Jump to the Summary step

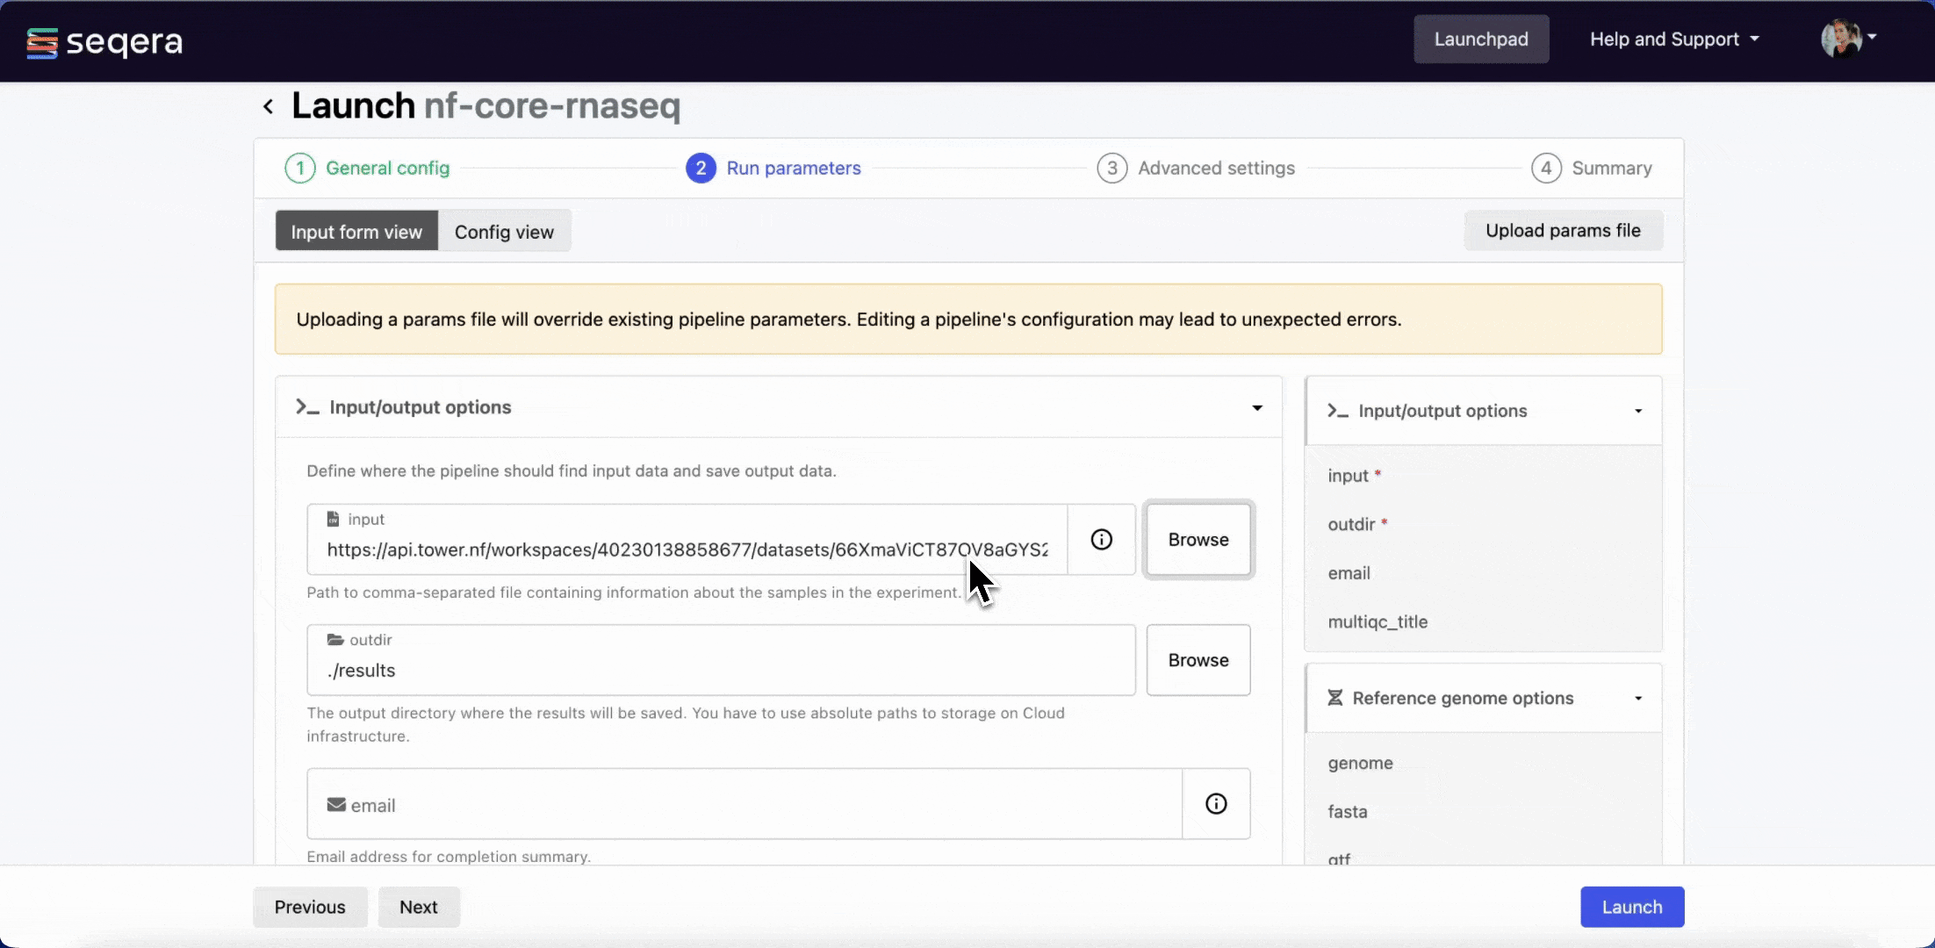[1612, 168]
